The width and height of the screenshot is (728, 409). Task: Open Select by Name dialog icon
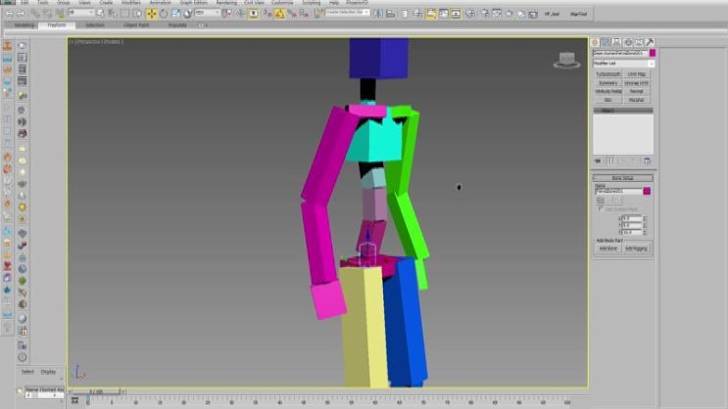click(113, 14)
